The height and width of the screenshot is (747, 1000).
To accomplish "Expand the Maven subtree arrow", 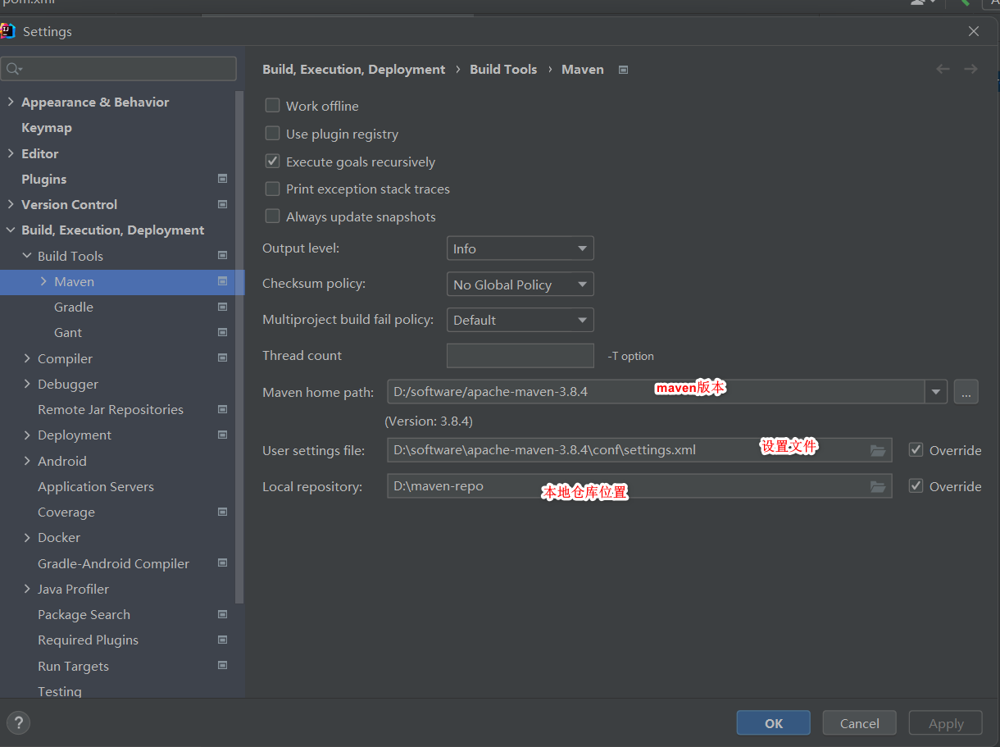I will [x=43, y=281].
